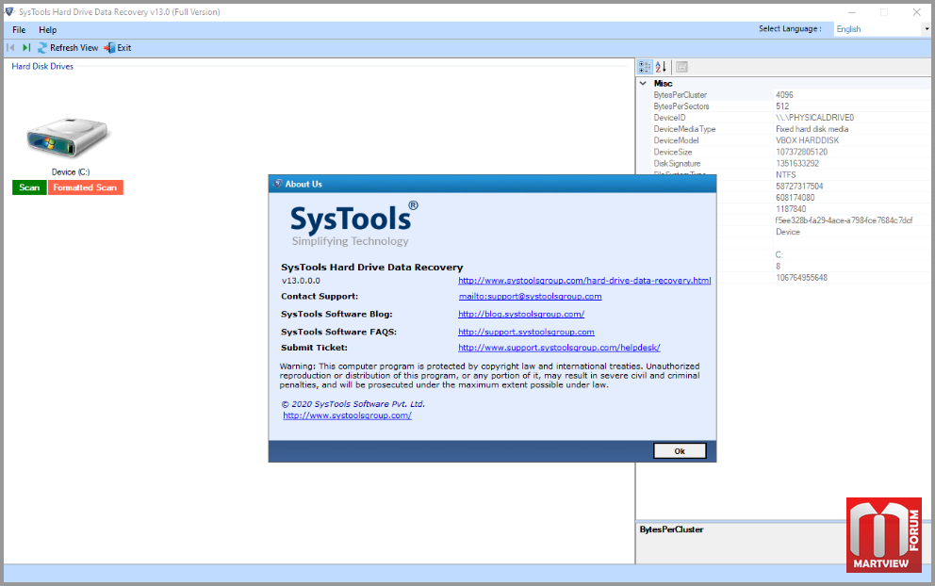Click the Refresh View toolbar button
The width and height of the screenshot is (935, 586).
click(x=68, y=48)
